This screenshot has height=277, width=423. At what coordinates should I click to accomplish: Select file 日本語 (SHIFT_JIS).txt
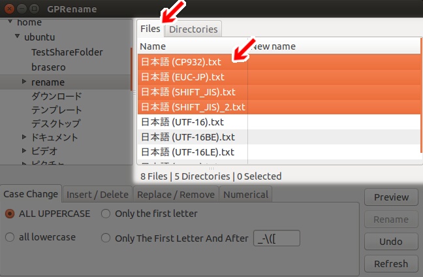tap(279, 92)
